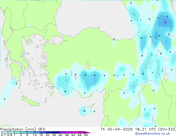Viewport: 176px width, 136px height.
Task: Click the 'GFS' model label
Action: (x=42, y=129)
